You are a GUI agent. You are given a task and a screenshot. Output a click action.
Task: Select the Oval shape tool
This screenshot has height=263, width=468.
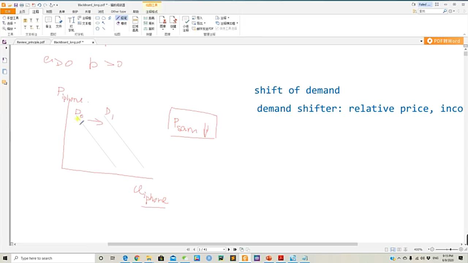point(98,23)
